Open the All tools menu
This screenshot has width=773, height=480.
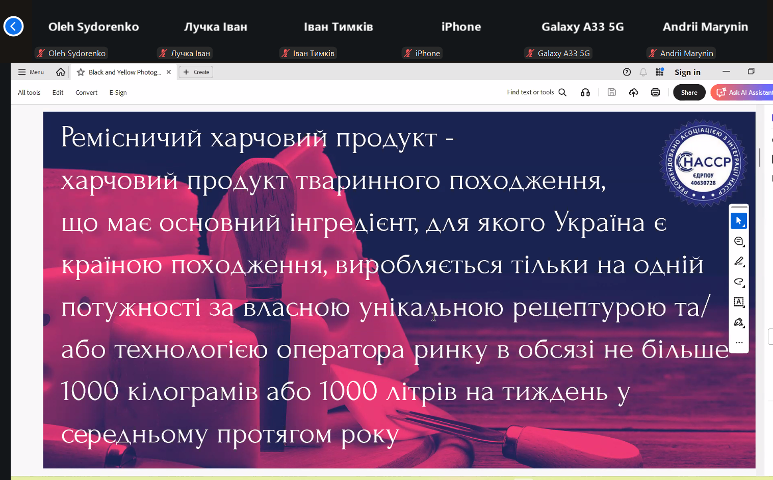coord(29,92)
